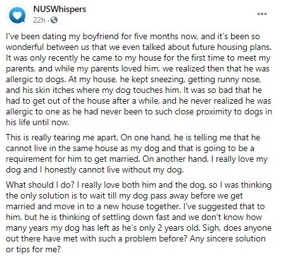Click the first paragraph about dating boyfriend
The height and width of the screenshot is (256, 281).
tap(139, 79)
